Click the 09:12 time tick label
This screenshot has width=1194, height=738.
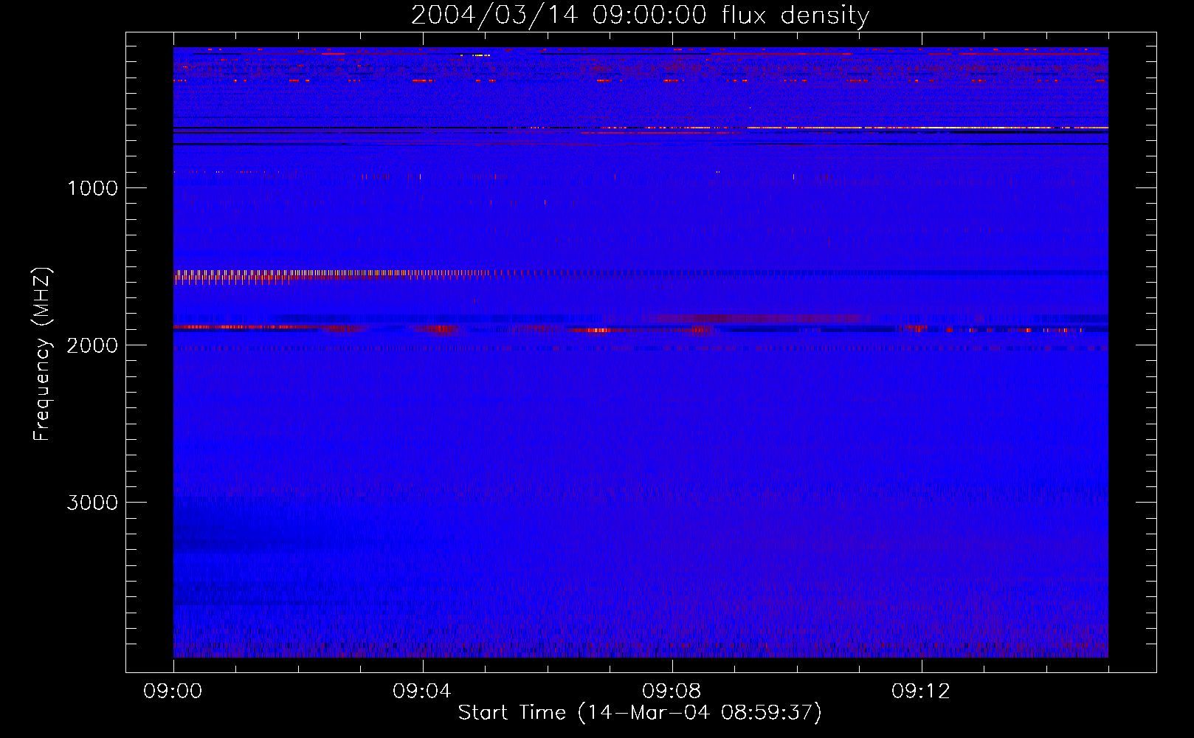coord(921,692)
